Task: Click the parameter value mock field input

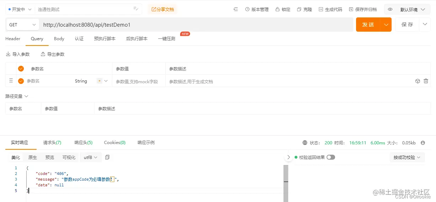Action: 139,81
